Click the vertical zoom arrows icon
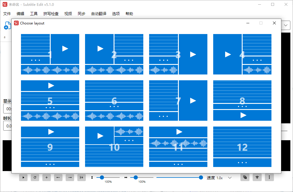The image size is (293, 192). pos(92,177)
